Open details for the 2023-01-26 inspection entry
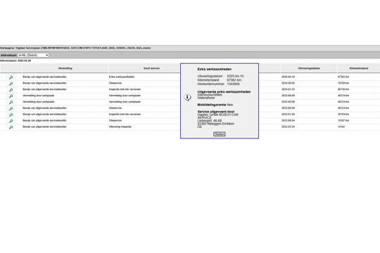This screenshot has width=380, height=253. (11, 115)
